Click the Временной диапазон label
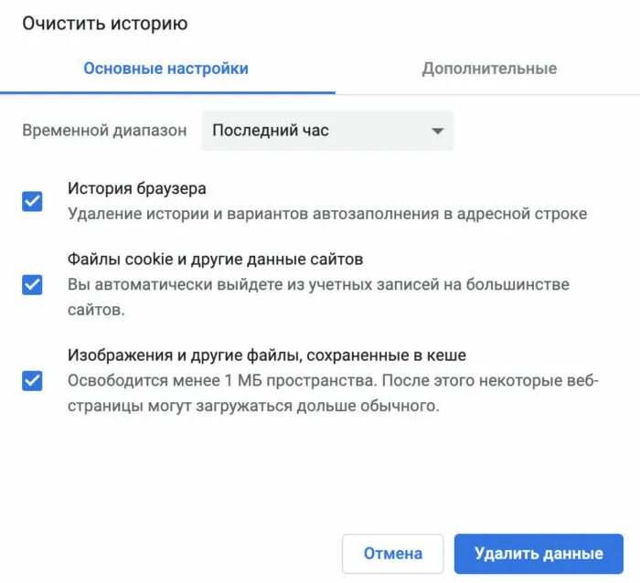Image resolution: width=640 pixels, height=583 pixels. click(x=104, y=131)
